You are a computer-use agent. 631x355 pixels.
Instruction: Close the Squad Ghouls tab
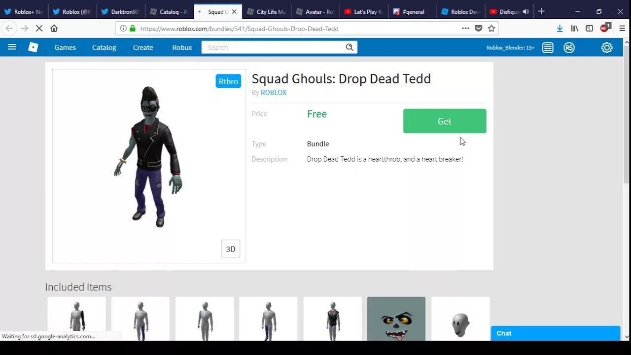click(x=234, y=12)
